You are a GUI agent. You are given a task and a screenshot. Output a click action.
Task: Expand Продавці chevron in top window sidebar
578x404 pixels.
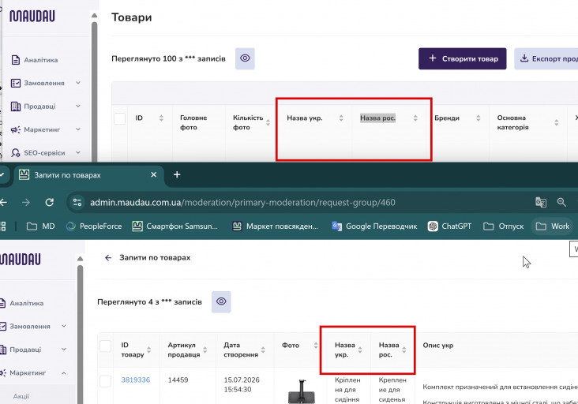78,106
